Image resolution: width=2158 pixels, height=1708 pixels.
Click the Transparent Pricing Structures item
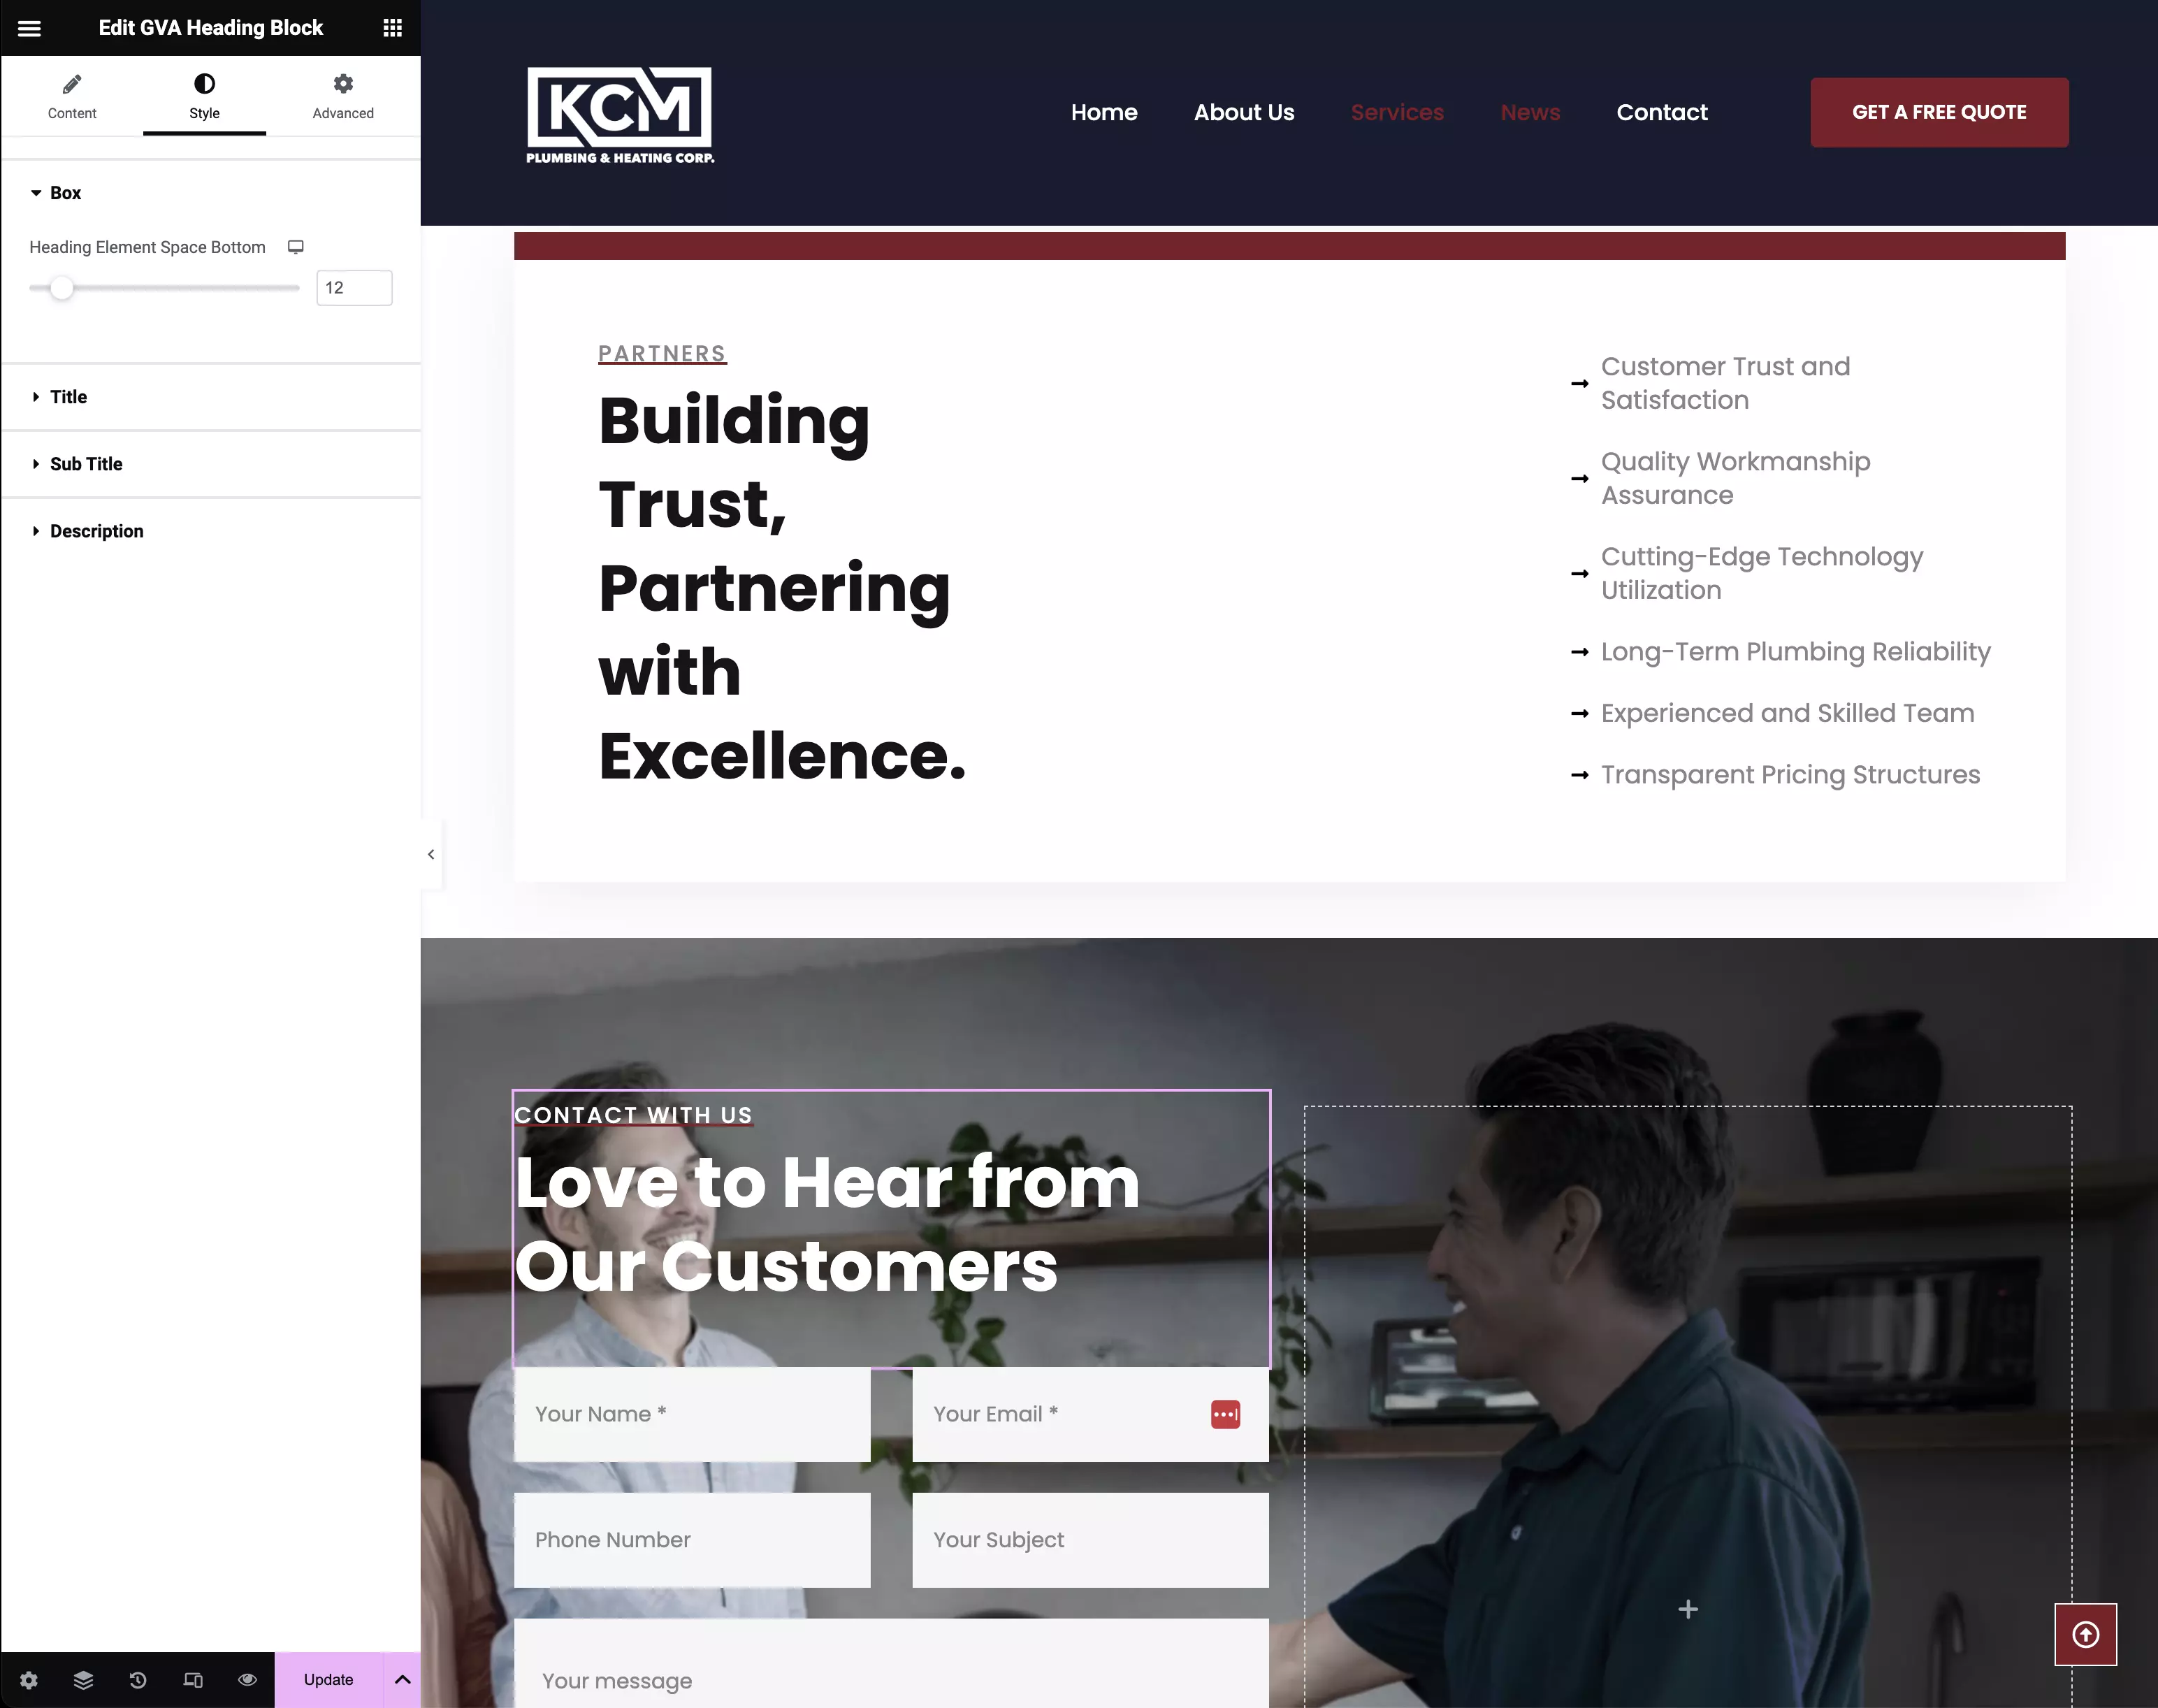(x=1790, y=775)
